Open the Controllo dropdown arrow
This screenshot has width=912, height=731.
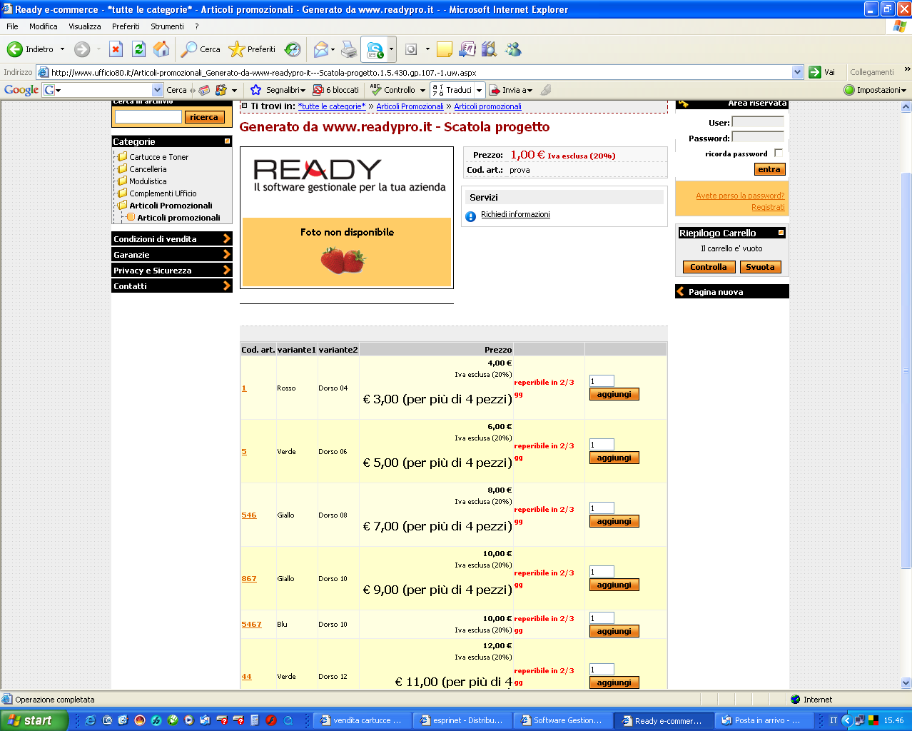tap(422, 90)
